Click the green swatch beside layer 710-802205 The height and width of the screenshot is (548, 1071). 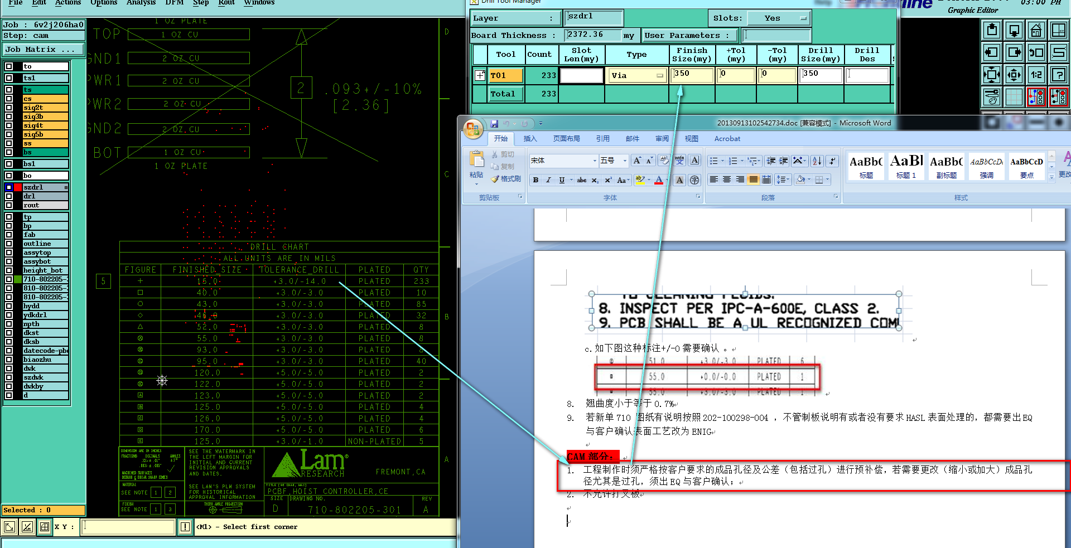[x=18, y=279]
